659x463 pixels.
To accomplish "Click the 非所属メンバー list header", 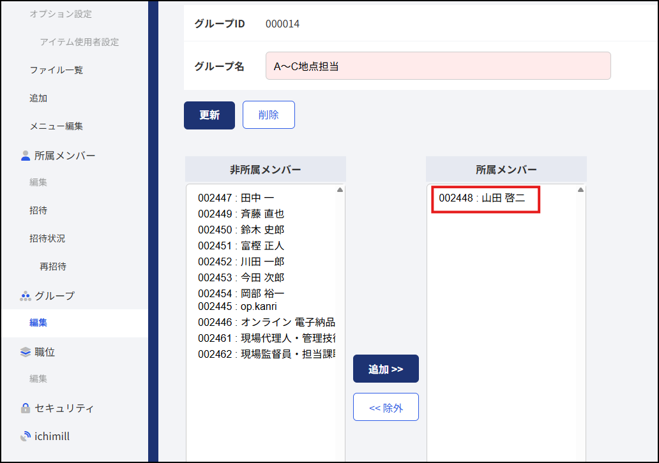I will 266,170.
